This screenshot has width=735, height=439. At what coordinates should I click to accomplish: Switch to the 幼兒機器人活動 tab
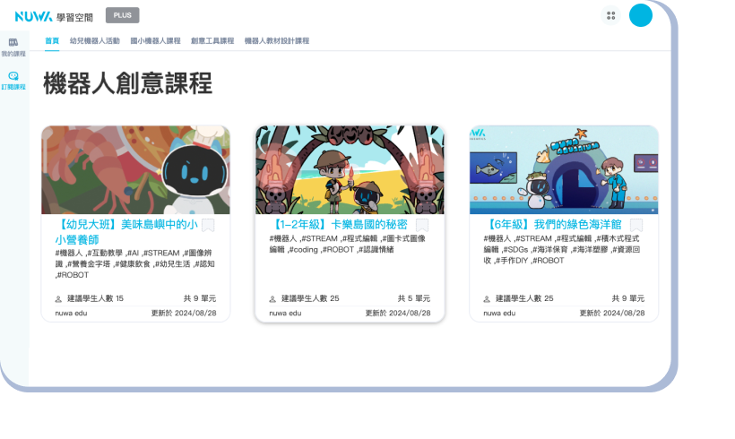coord(95,40)
